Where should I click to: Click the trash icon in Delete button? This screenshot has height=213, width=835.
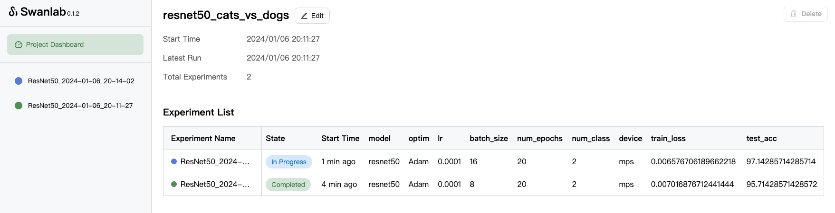794,14
